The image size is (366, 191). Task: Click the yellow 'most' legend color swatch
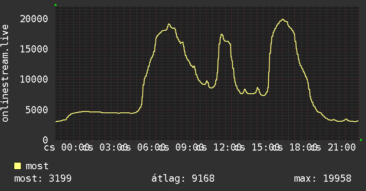click(x=17, y=166)
